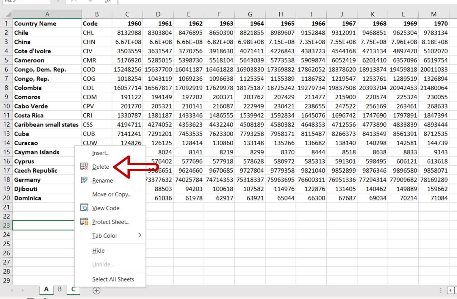The width and height of the screenshot is (457, 299).
Task: Click the View Code icon
Action: 84,208
